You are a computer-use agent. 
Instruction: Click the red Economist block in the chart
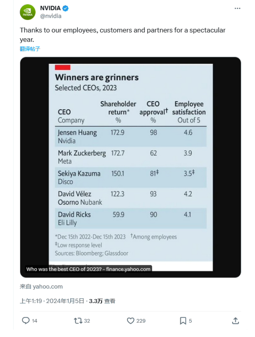pos(63,67)
